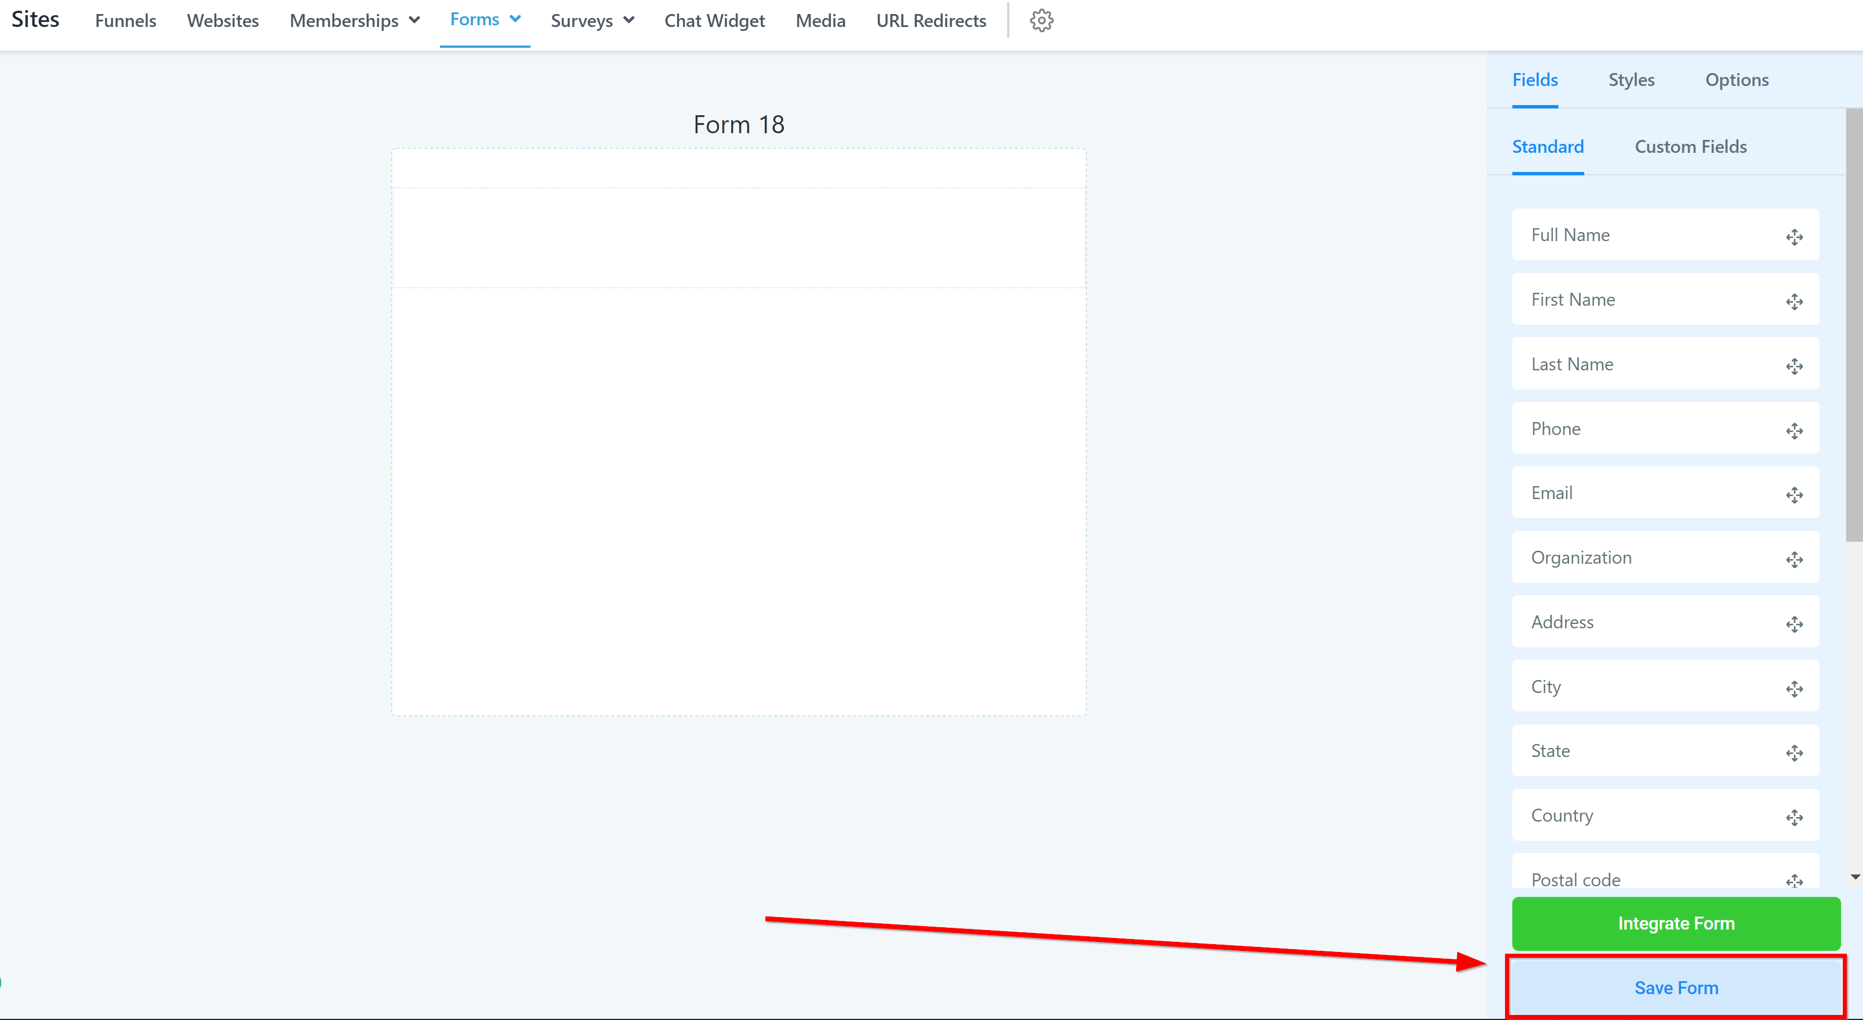
Task: Click the Form 18 title text
Action: pyautogui.click(x=738, y=124)
